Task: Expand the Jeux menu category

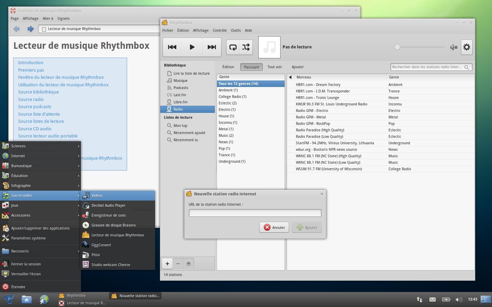Action: [40, 205]
